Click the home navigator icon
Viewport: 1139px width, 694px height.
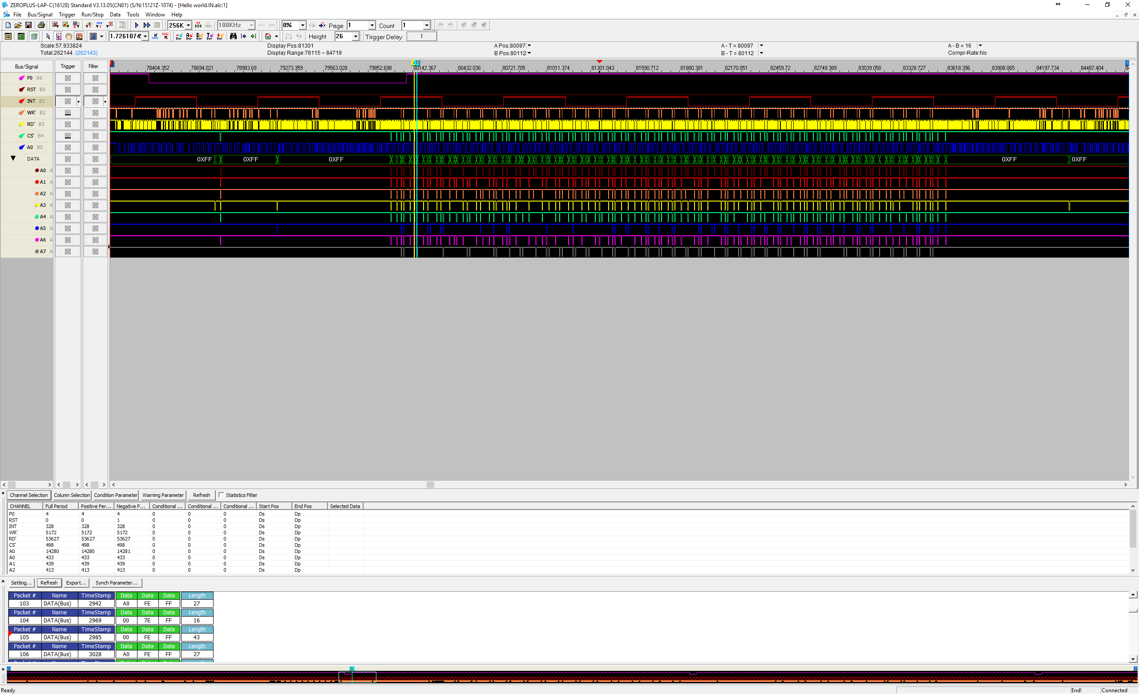pyautogui.click(x=268, y=36)
